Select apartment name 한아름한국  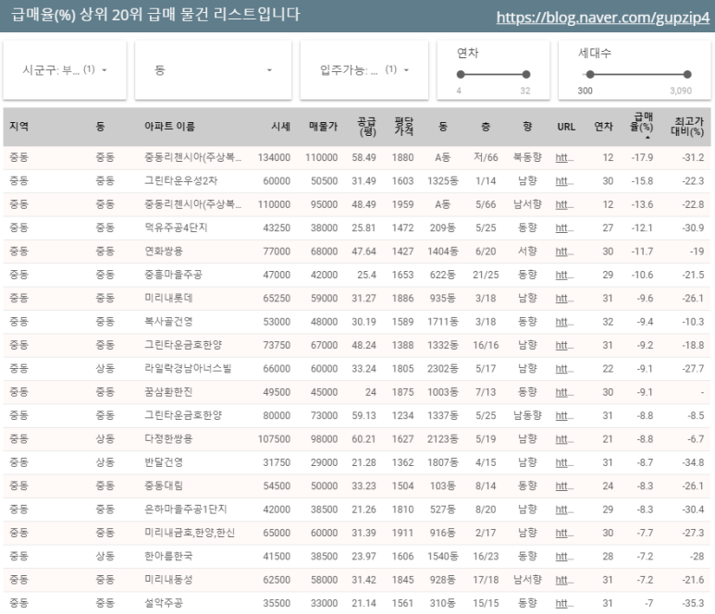[x=168, y=557]
